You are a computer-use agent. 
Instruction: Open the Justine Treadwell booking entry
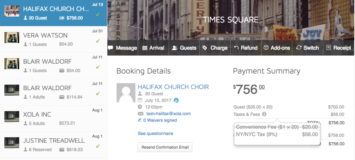[54, 145]
